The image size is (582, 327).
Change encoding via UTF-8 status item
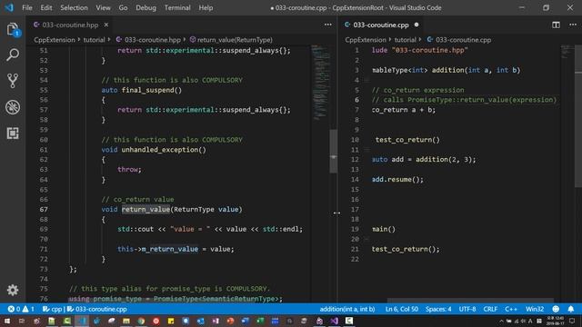pyautogui.click(x=467, y=309)
